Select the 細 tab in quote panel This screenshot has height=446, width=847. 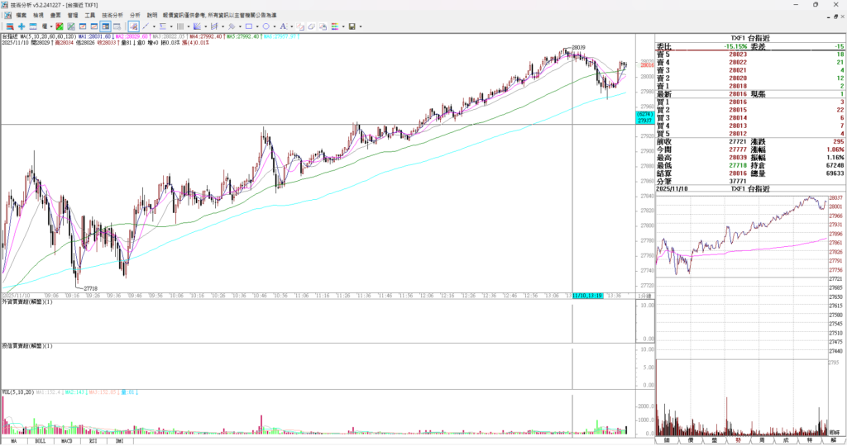click(x=665, y=441)
